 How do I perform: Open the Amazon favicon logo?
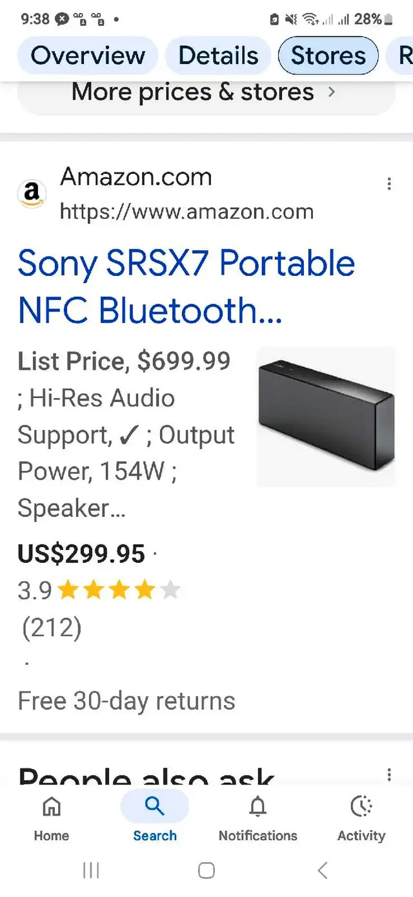click(x=32, y=193)
